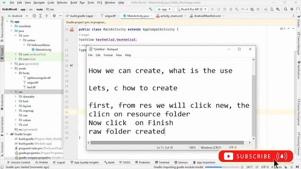Open Search Everywhere magnifier icon
The height and width of the screenshot is (169, 301).
click(x=285, y=9)
